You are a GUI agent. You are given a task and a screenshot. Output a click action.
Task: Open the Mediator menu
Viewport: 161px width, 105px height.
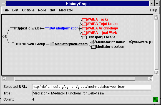pos(66,10)
